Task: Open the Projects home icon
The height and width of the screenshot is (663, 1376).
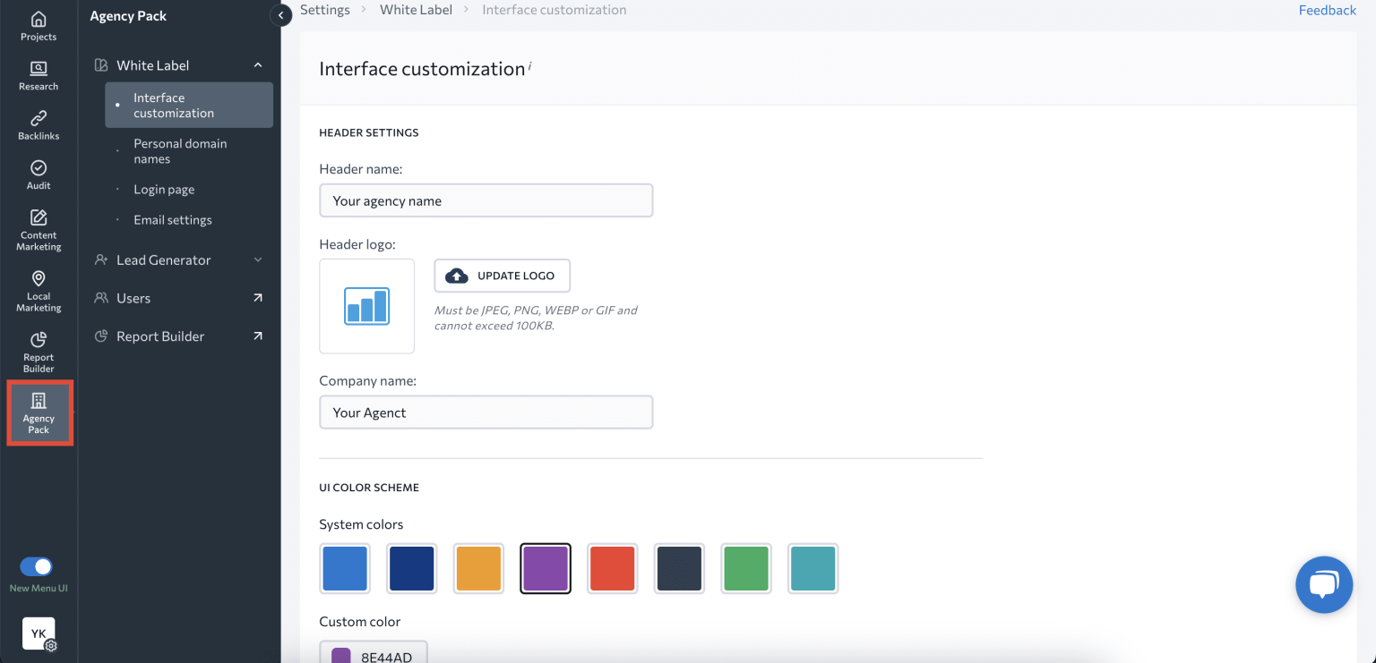Action: [x=39, y=26]
